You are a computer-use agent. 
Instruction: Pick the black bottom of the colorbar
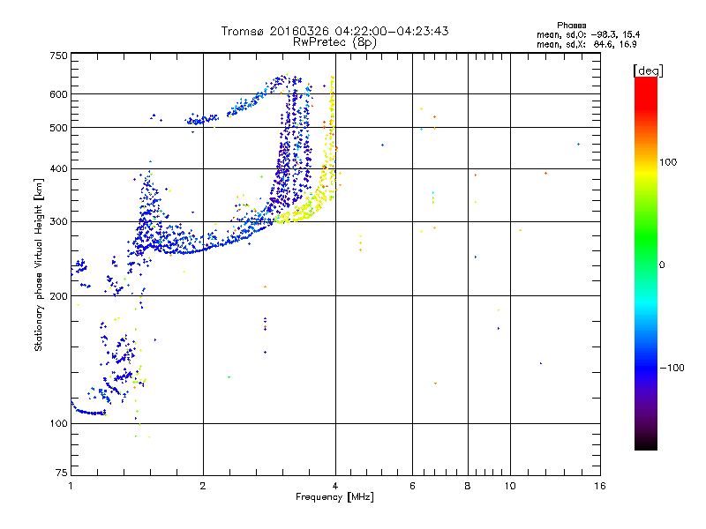(645, 446)
